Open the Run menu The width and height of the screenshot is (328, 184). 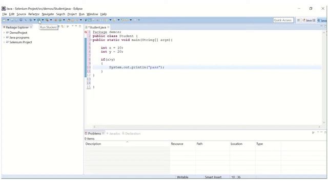tap(81, 14)
